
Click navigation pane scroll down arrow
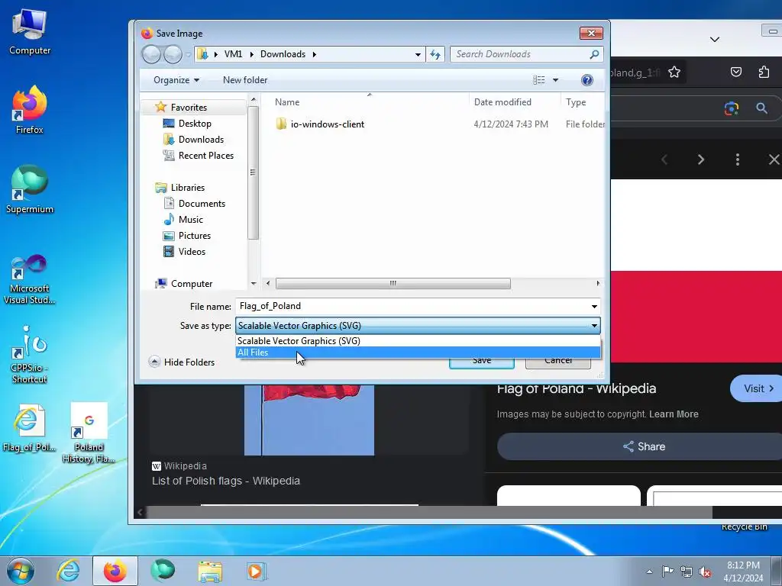[x=254, y=283]
